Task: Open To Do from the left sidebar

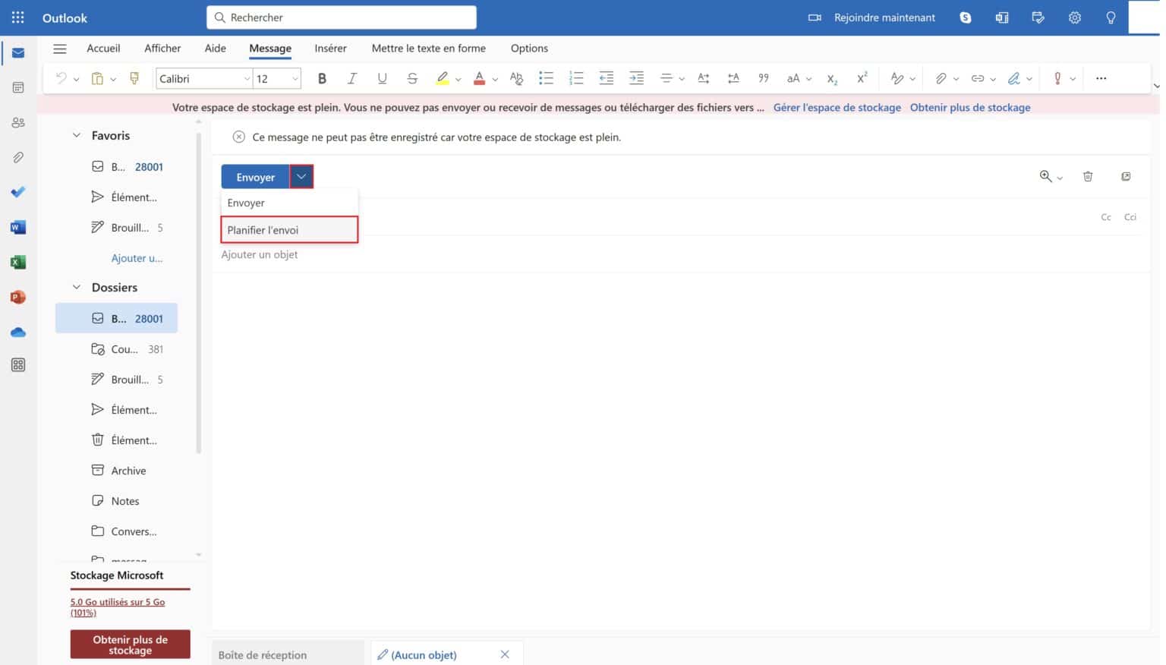Action: click(x=17, y=192)
